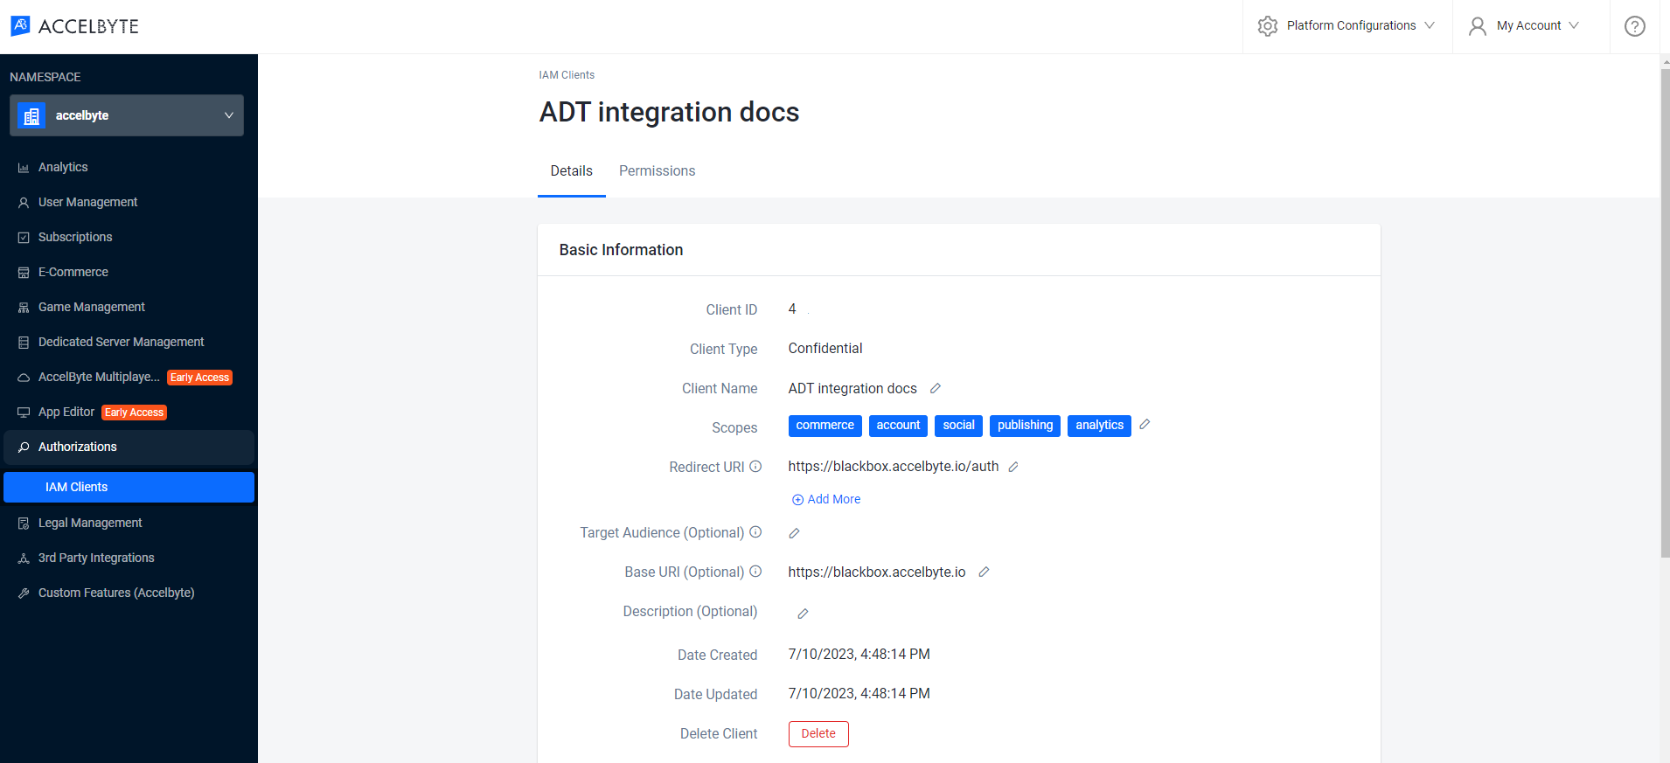The height and width of the screenshot is (763, 1670).
Task: Click the publishing scope tag
Action: click(x=1025, y=426)
